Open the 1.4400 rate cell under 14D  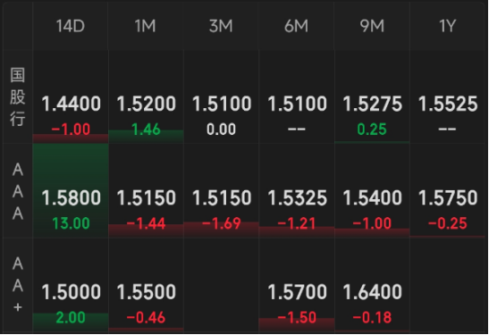tap(71, 96)
